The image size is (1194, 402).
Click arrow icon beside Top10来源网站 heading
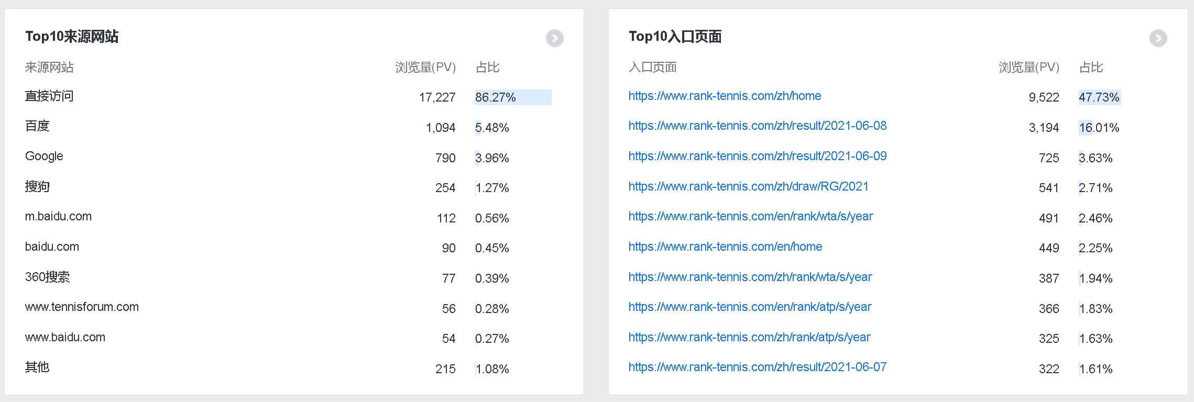point(554,38)
